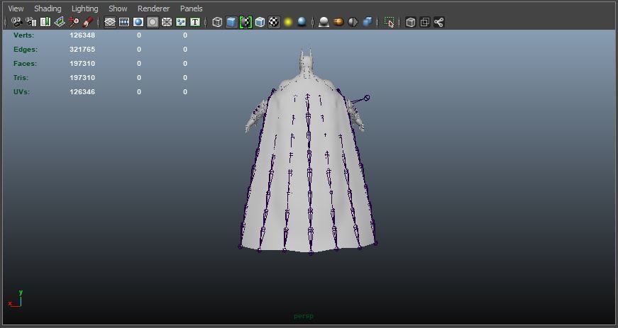This screenshot has height=328, width=618.
Task: Toggle the Safe Action overlay icon
Action: (180, 22)
